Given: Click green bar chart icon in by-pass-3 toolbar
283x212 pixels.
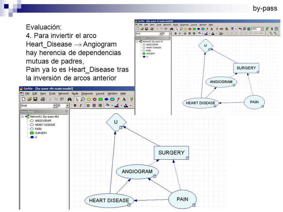Looking at the screenshot, I should [x=267, y=29].
